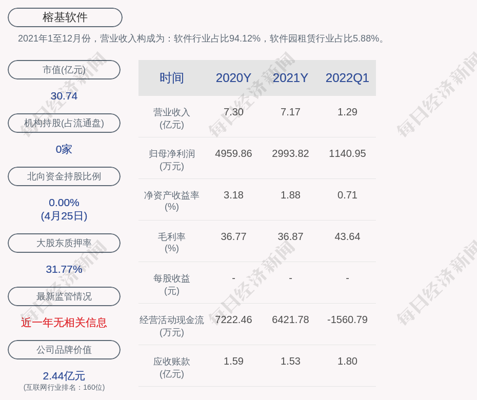This screenshot has width=477, height=400.
Task: Click the 2021Y column header
Action: (x=290, y=78)
